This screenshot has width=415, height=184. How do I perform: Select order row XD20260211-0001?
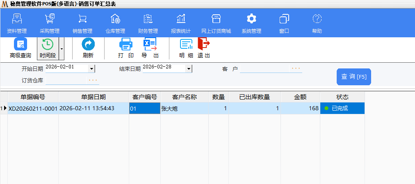33,109
